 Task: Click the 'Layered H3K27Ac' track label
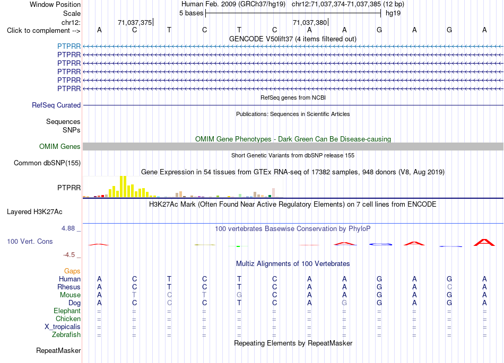point(34,212)
